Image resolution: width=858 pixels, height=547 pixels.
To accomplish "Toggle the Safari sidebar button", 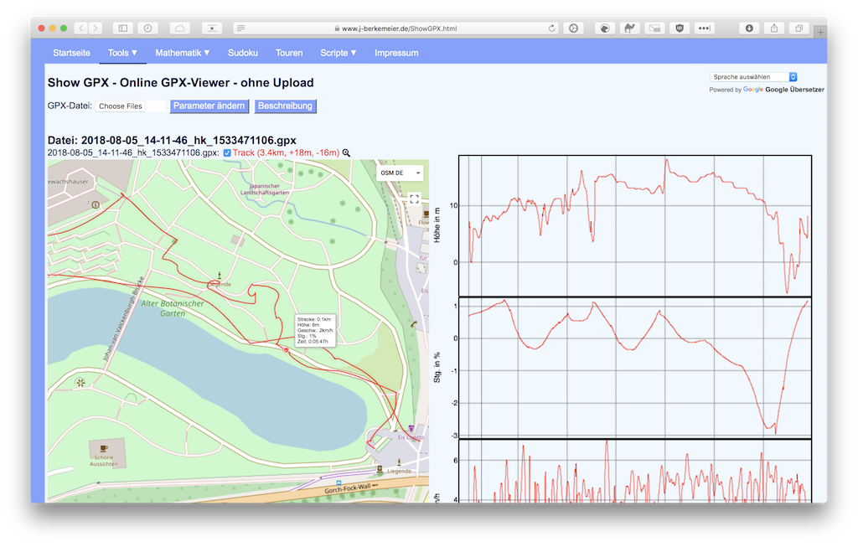I will point(123,28).
